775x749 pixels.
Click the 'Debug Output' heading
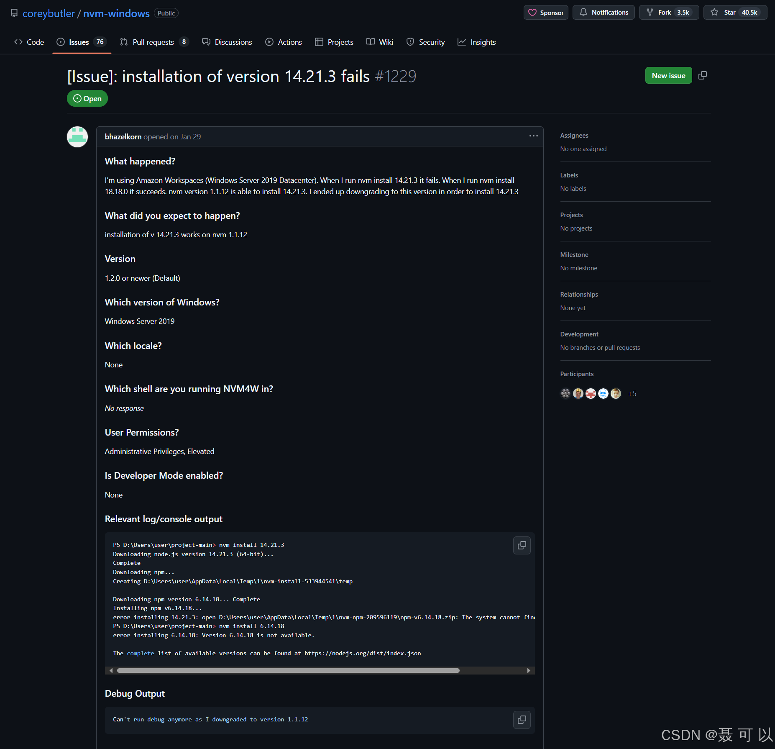point(135,694)
